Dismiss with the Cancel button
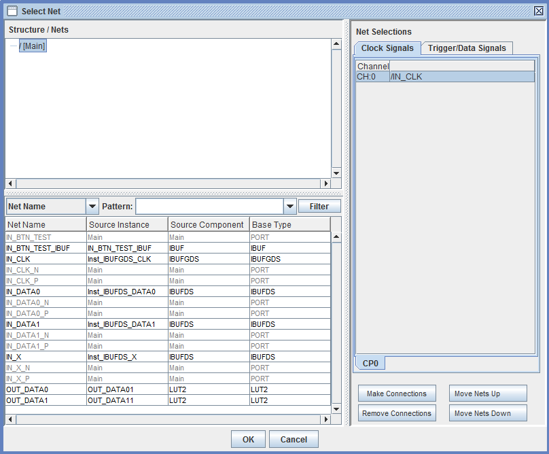 (x=294, y=439)
